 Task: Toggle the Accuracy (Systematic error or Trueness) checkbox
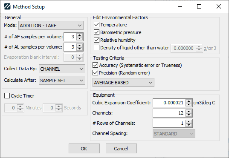96,65
